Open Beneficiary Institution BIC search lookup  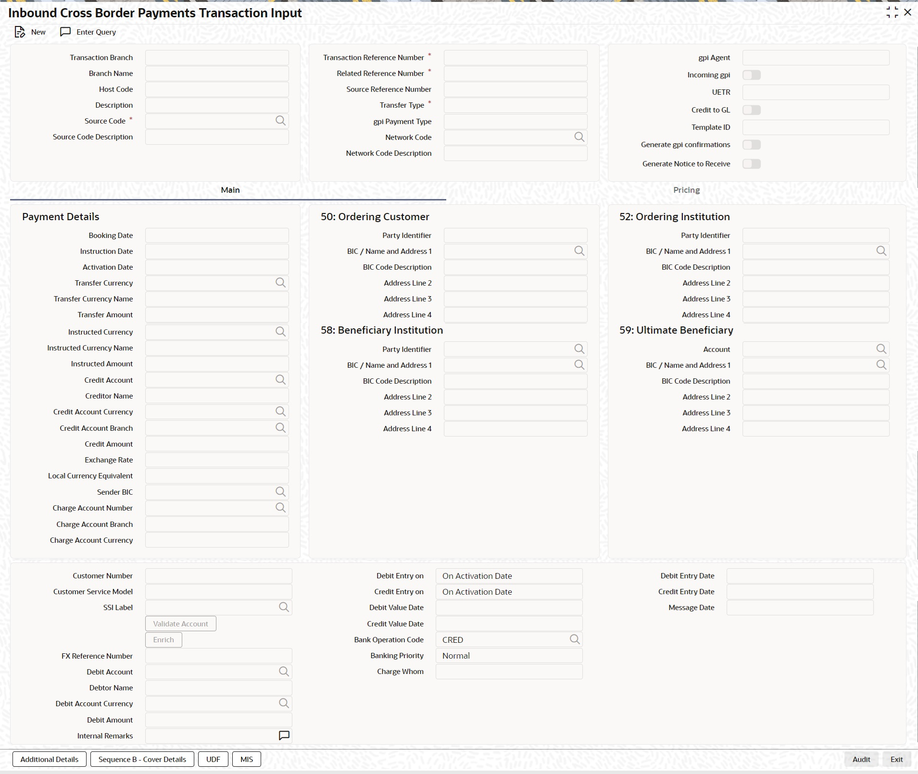pyautogui.click(x=579, y=365)
